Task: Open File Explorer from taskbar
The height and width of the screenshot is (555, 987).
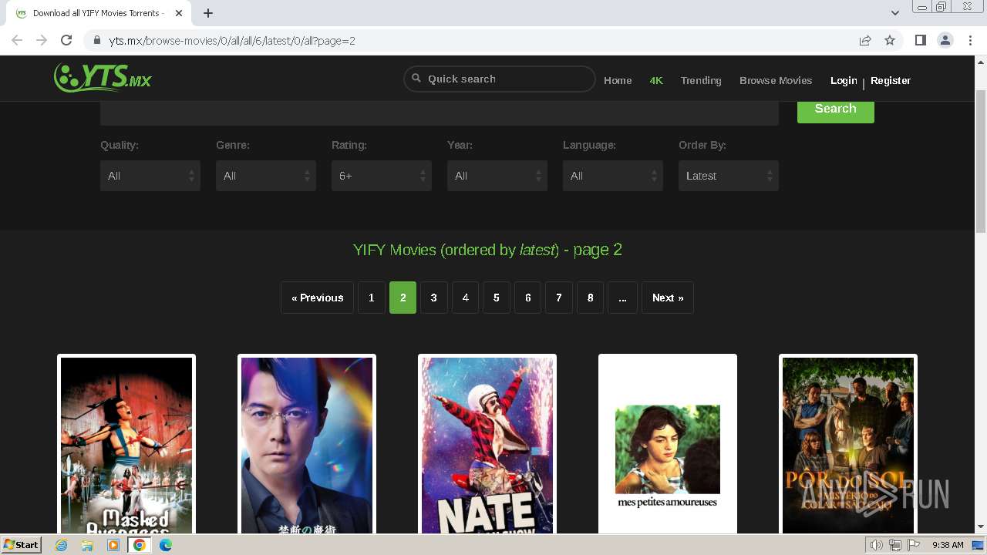Action: pyautogui.click(x=87, y=545)
